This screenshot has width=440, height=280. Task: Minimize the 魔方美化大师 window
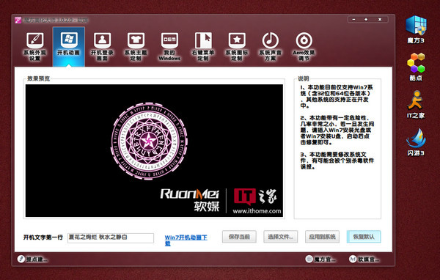353,19
